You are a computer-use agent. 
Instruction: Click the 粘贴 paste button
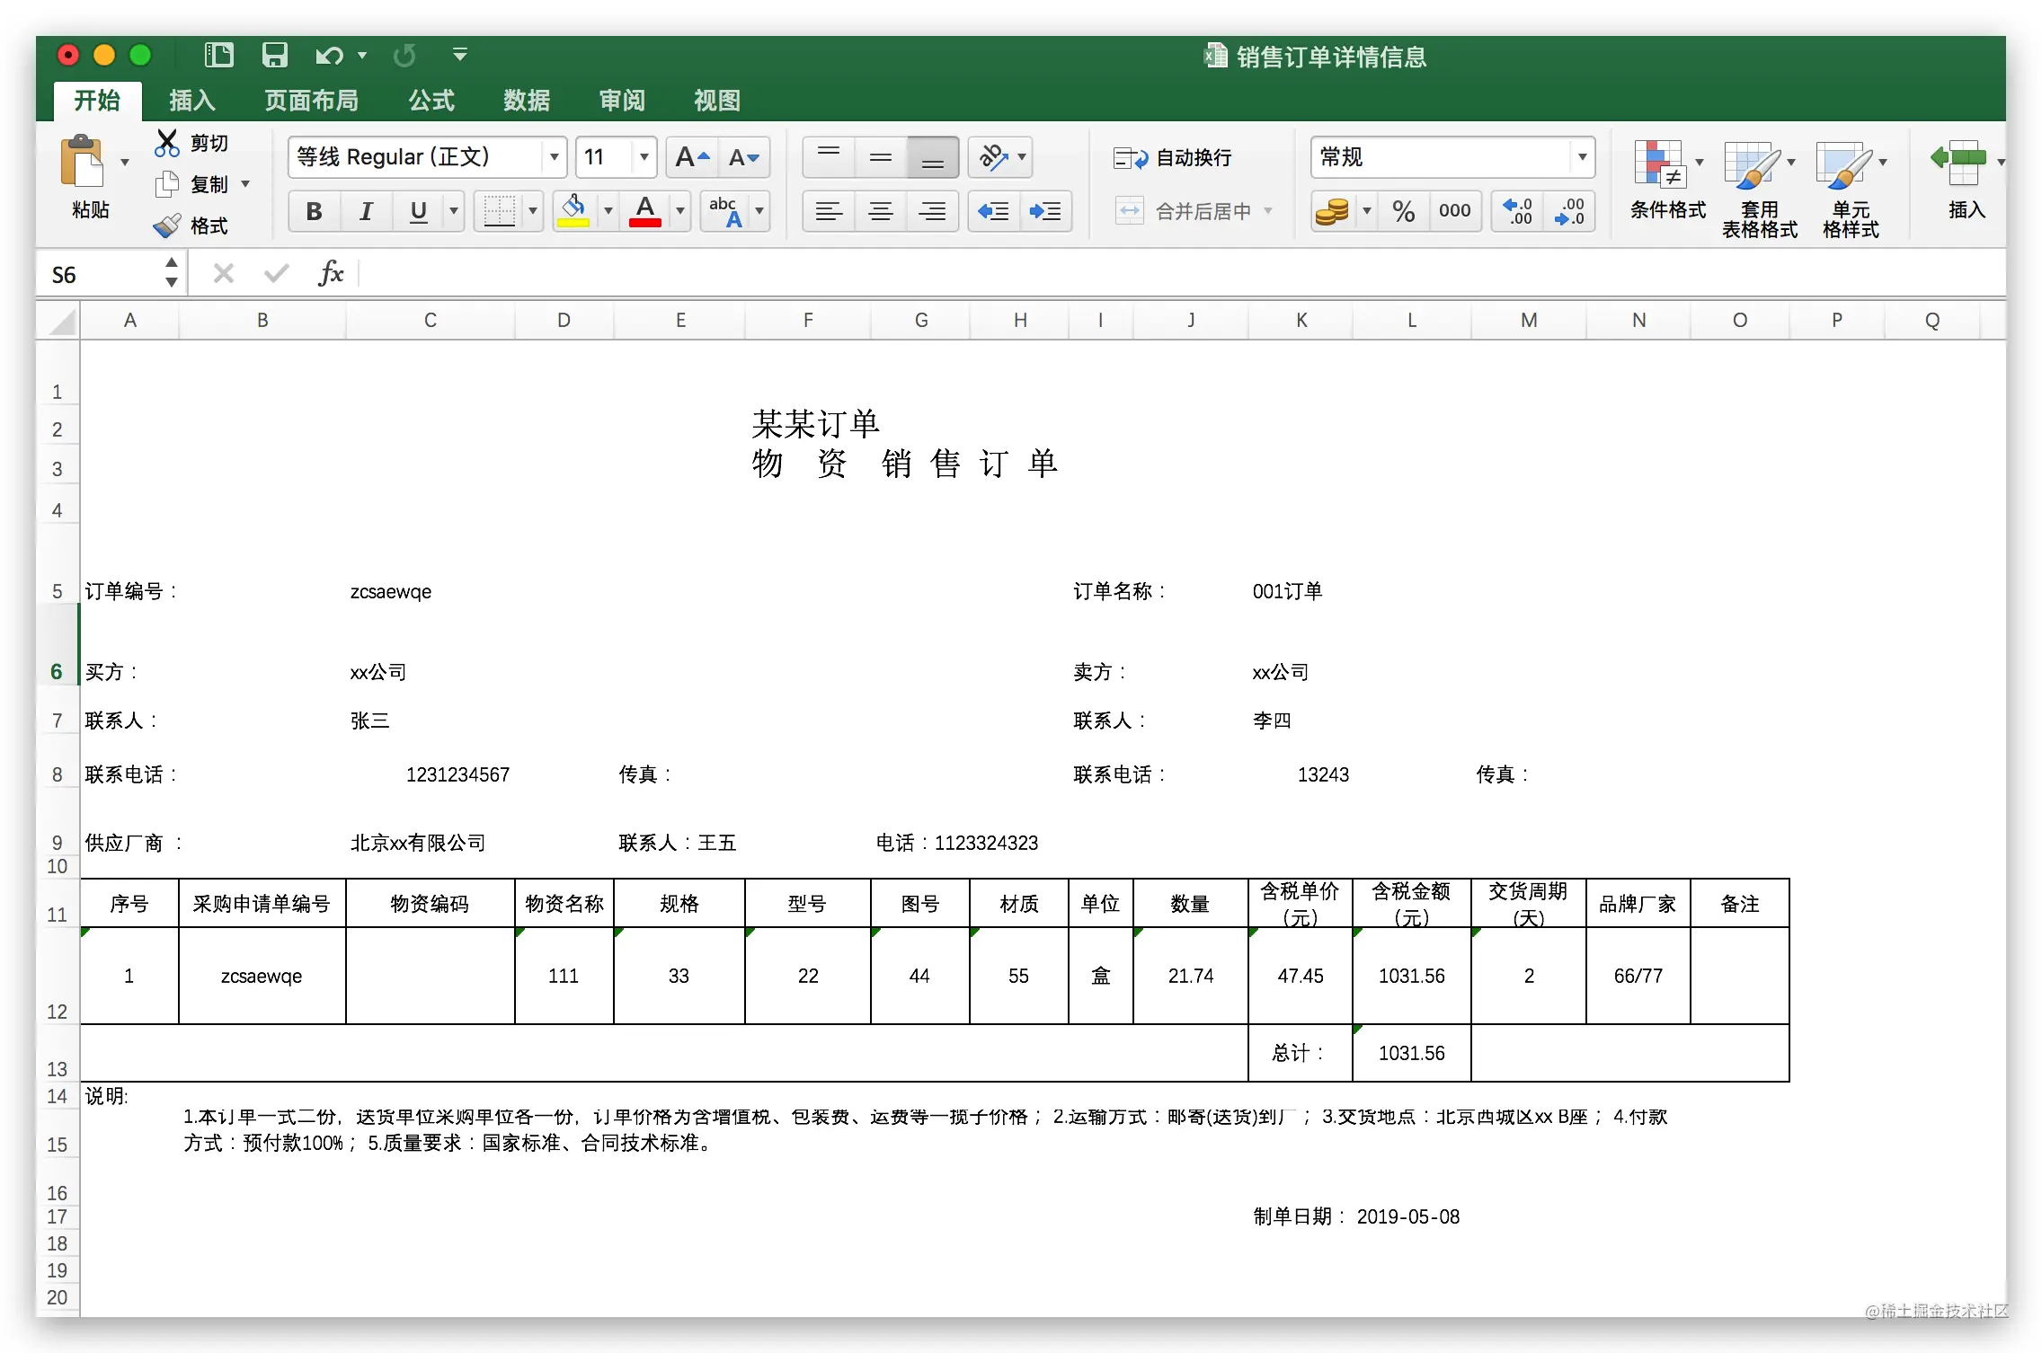pos(91,178)
